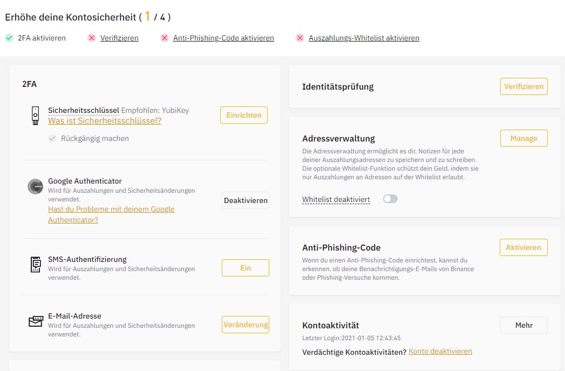This screenshot has height=371, width=565.
Task: Click the Ein button for SMS-Authentifizierung
Action: (245, 268)
